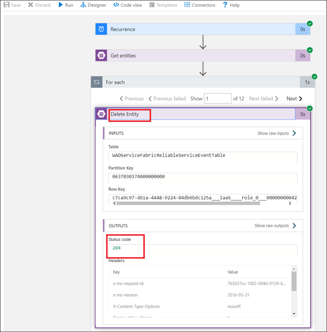Click the iteration number Show field
Image resolution: width=327 pixels, height=332 pixels.
pos(217,98)
